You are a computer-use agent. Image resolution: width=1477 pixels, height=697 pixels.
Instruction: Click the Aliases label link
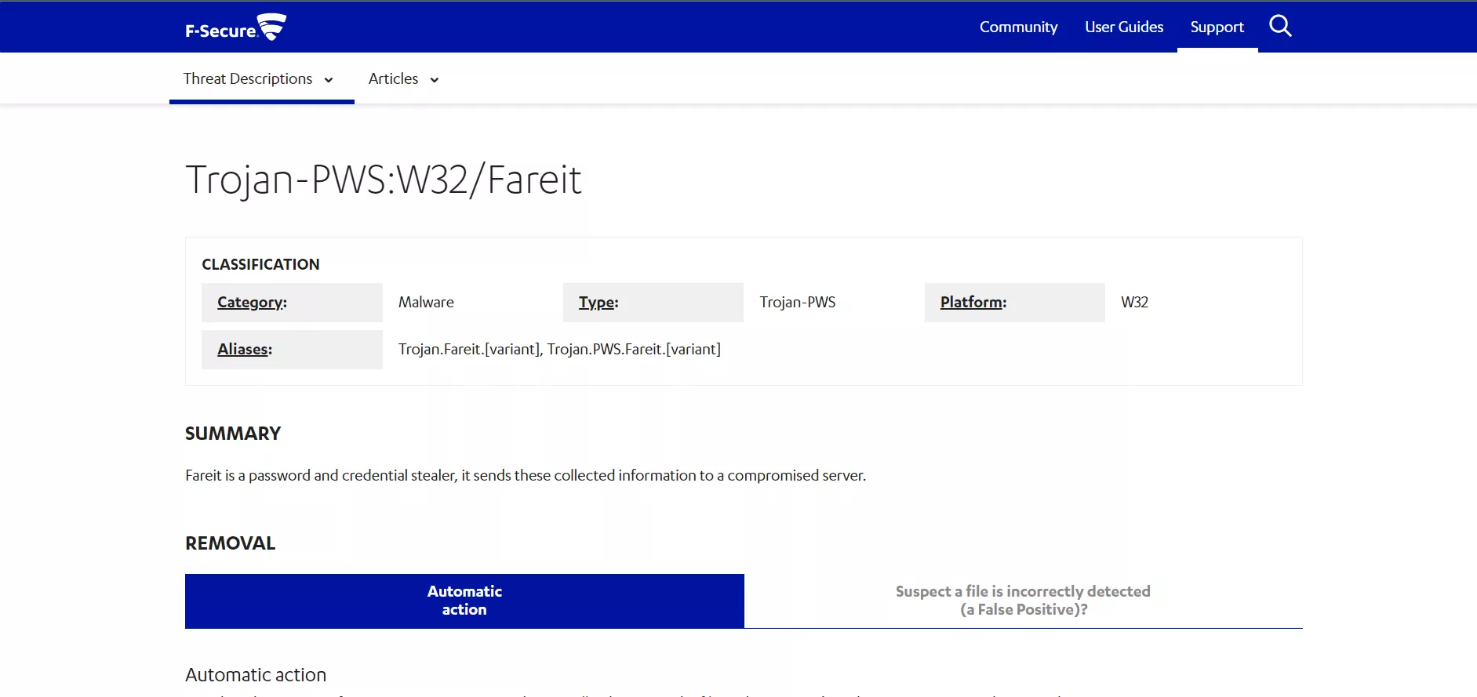(243, 350)
